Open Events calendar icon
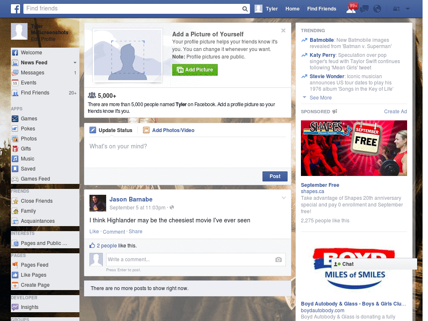This screenshot has width=428, height=321. tap(15, 83)
